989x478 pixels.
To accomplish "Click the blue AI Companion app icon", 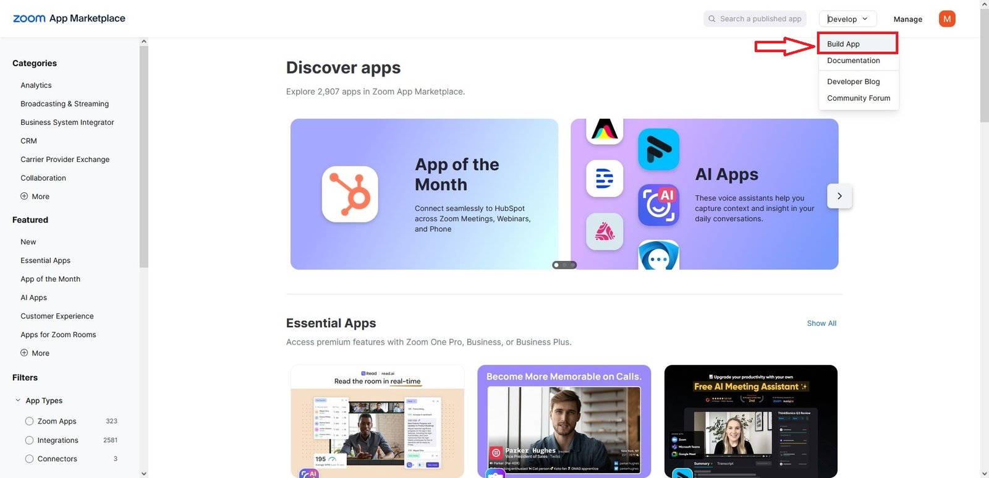I will coord(658,205).
